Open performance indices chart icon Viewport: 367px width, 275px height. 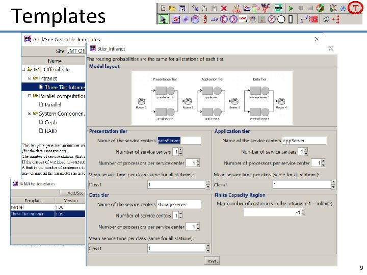click(x=247, y=9)
